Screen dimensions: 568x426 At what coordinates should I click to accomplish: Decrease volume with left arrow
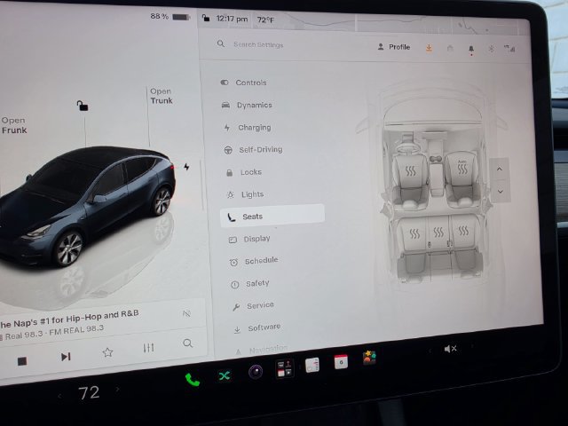pyautogui.click(x=430, y=351)
